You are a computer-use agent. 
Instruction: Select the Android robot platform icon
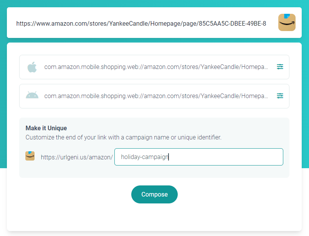[x=32, y=96]
